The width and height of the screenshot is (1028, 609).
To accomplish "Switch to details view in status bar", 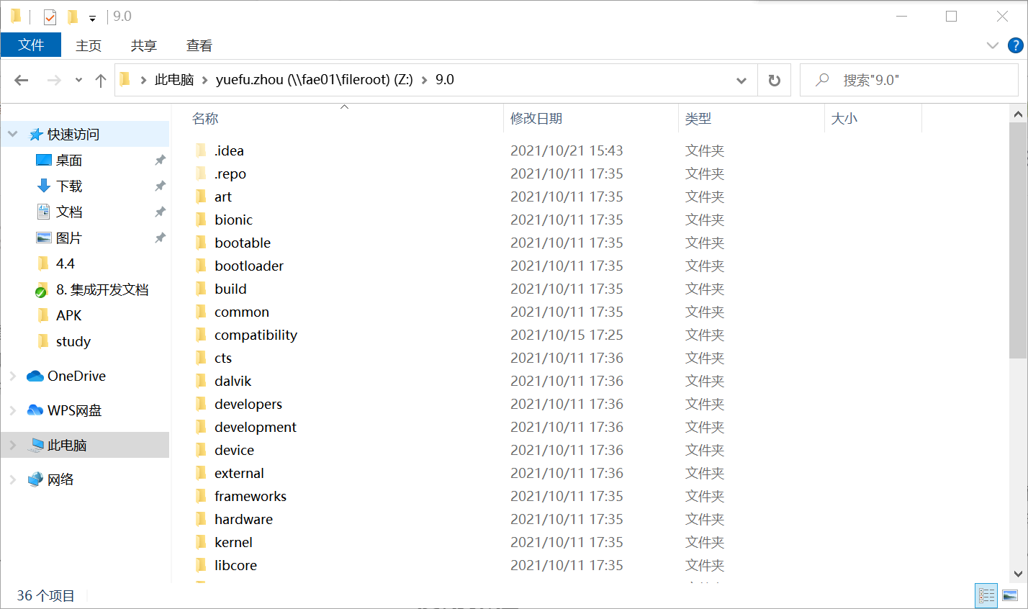I will tap(986, 595).
